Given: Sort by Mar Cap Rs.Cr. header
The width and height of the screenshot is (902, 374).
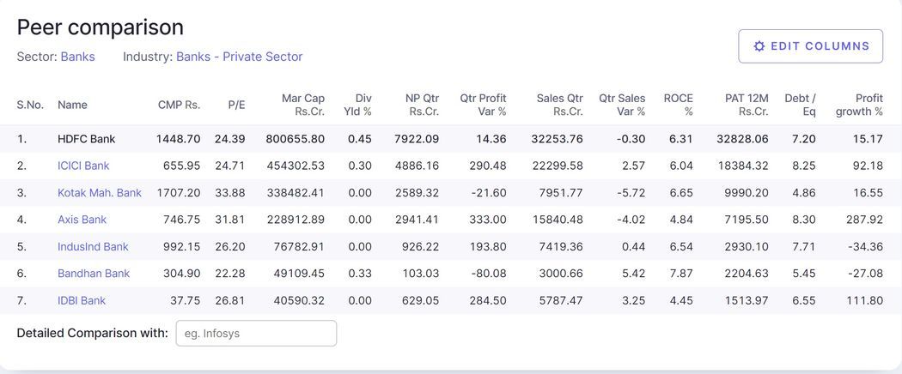Looking at the screenshot, I should point(303,105).
